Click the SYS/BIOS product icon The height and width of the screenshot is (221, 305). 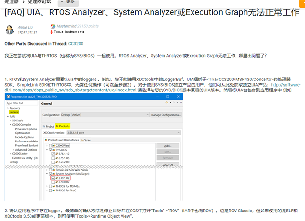[54, 150]
